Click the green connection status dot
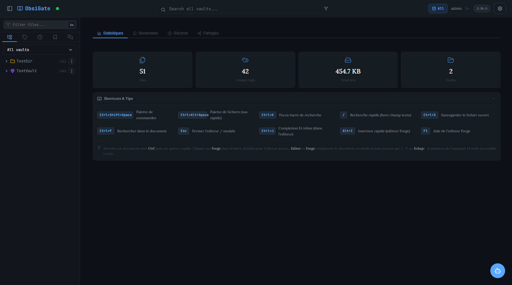Image resolution: width=512 pixels, height=285 pixels. pos(57,9)
